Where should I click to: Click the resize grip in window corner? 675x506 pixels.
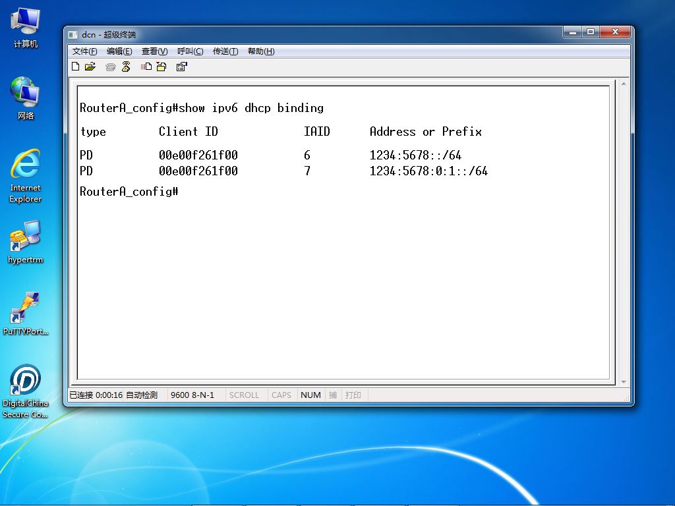point(627,399)
